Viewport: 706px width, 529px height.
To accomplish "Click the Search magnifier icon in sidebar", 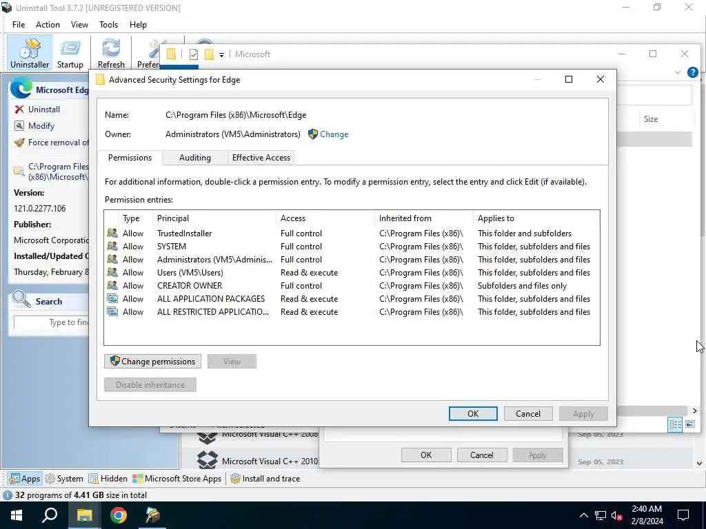I will tap(21, 299).
